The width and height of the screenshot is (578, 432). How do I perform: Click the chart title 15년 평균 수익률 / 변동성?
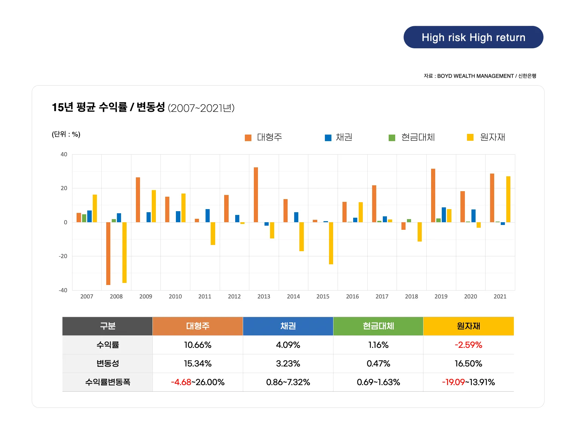point(108,107)
